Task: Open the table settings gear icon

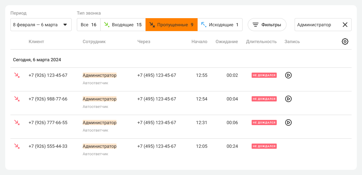Action: tap(345, 41)
